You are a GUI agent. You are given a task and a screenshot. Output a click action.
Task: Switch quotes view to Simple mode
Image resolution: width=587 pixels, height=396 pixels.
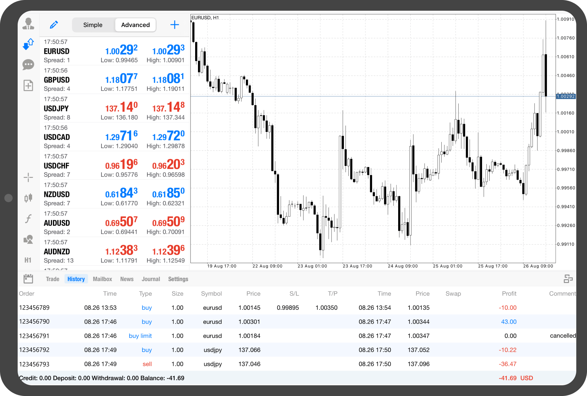[93, 25]
